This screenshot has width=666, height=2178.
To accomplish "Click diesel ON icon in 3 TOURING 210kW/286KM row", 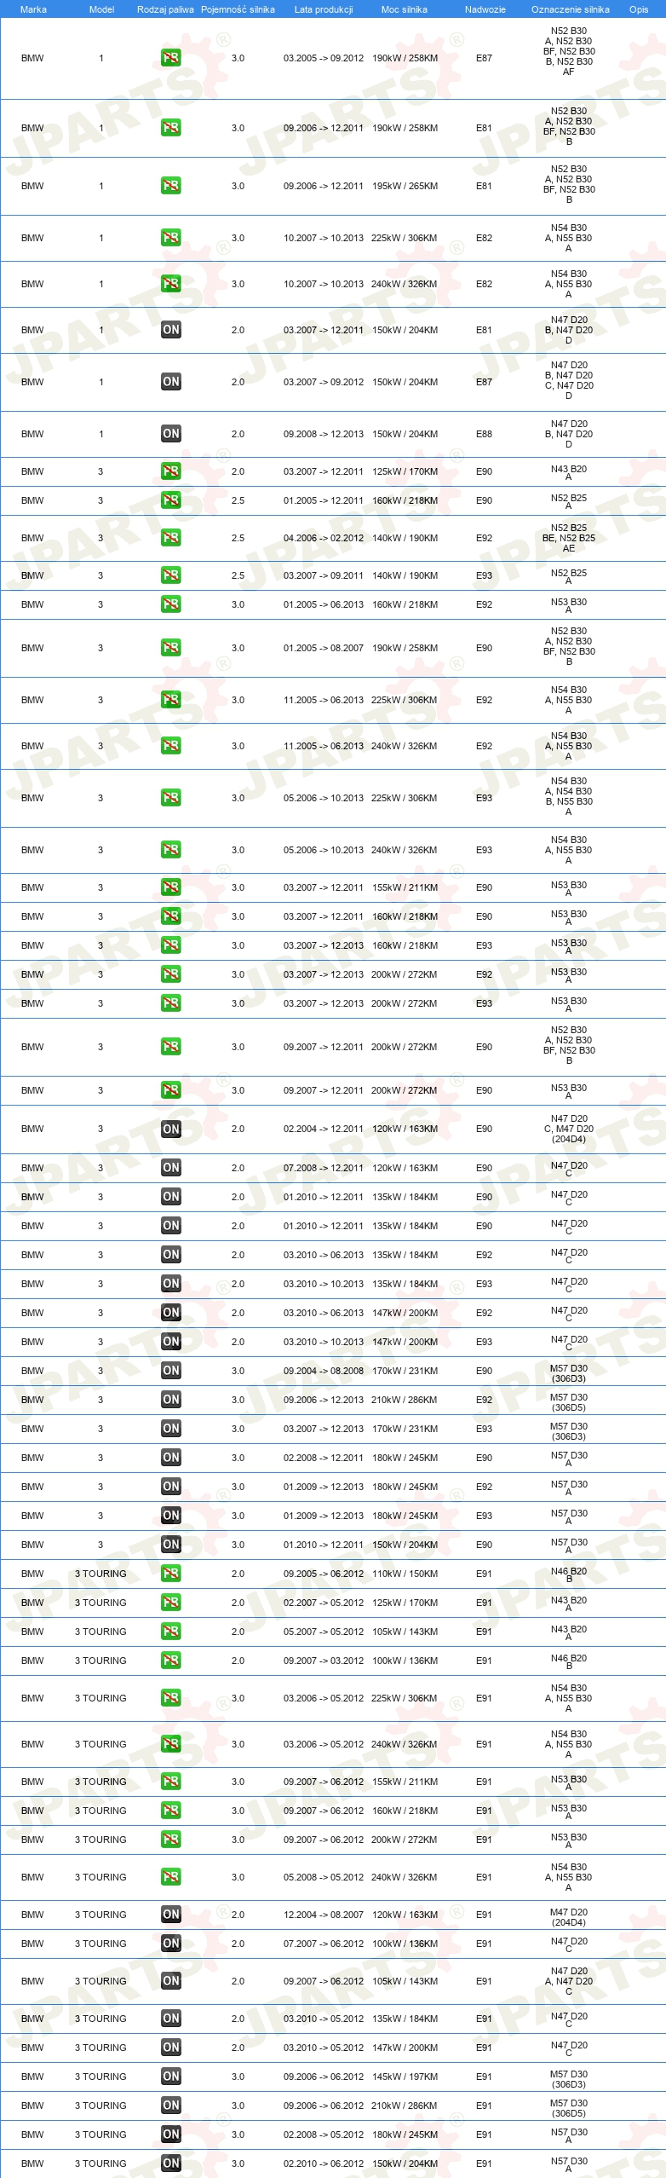I will (x=171, y=2106).
